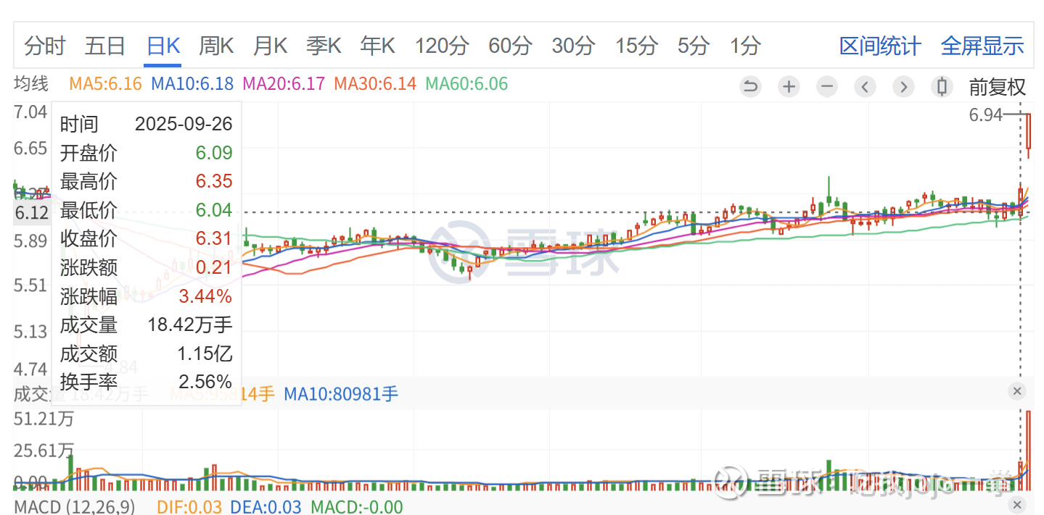Move chart left with the chevron icon
The height and width of the screenshot is (515, 1044).
click(x=865, y=88)
